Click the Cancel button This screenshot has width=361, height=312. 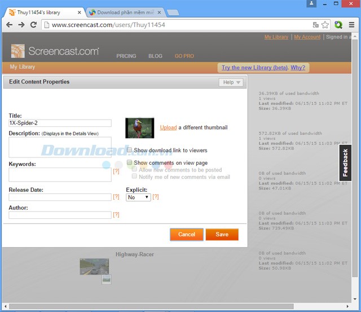tap(187, 234)
